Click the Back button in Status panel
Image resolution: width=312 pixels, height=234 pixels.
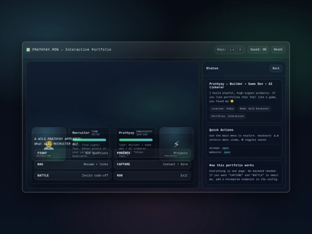[276, 68]
